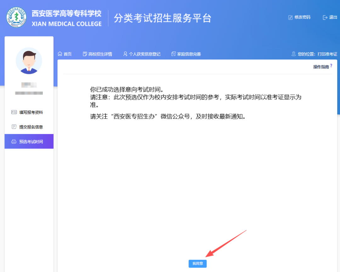The image size is (340, 272).
Task: Click the document icon beside 高校招生详情
Action: [85, 54]
